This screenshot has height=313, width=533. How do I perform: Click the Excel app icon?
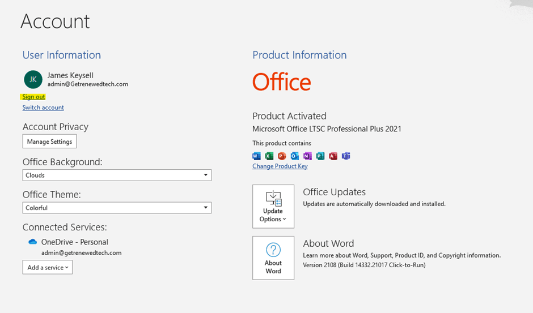(269, 156)
